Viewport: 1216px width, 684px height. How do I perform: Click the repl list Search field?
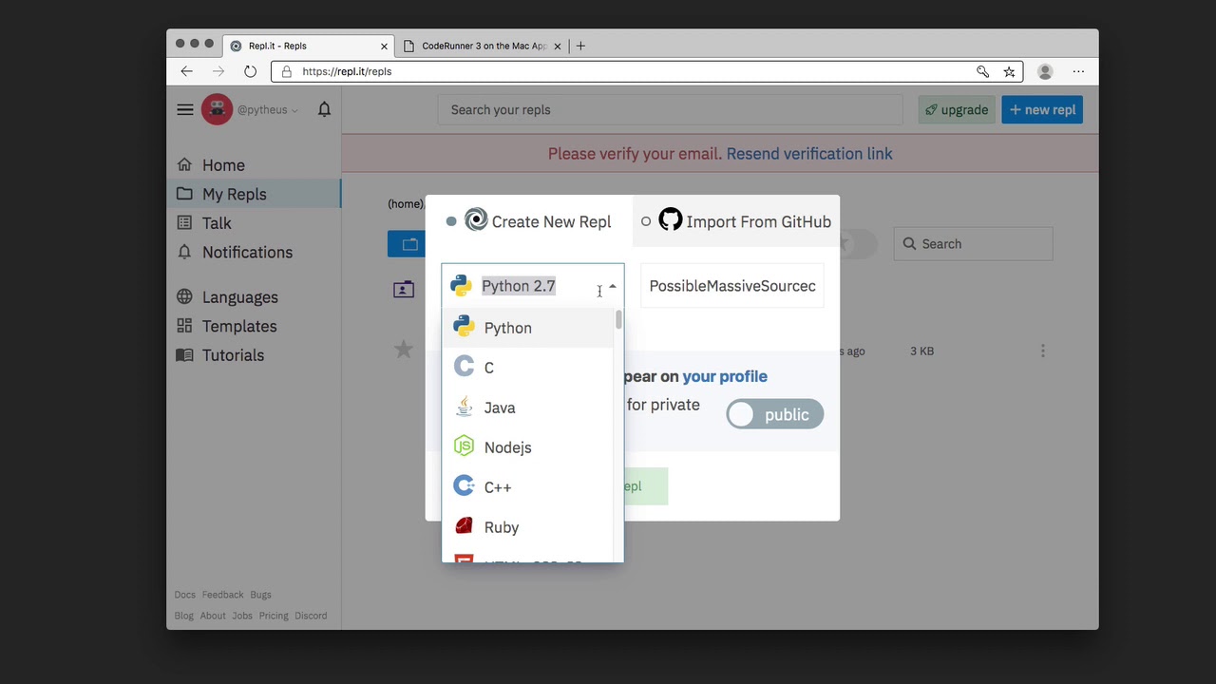pyautogui.click(x=973, y=244)
